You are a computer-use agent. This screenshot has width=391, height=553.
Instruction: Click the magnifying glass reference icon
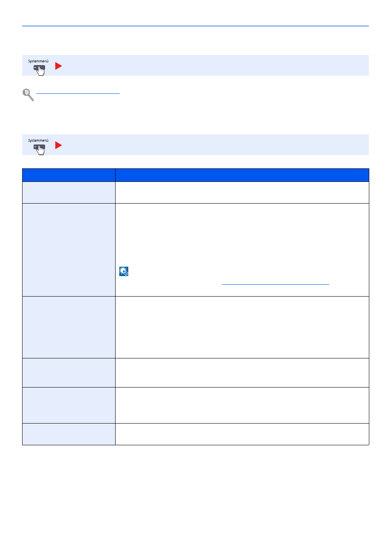tap(28, 95)
